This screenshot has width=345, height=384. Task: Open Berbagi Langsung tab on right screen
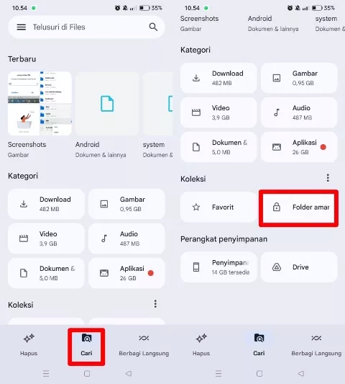(x=316, y=345)
